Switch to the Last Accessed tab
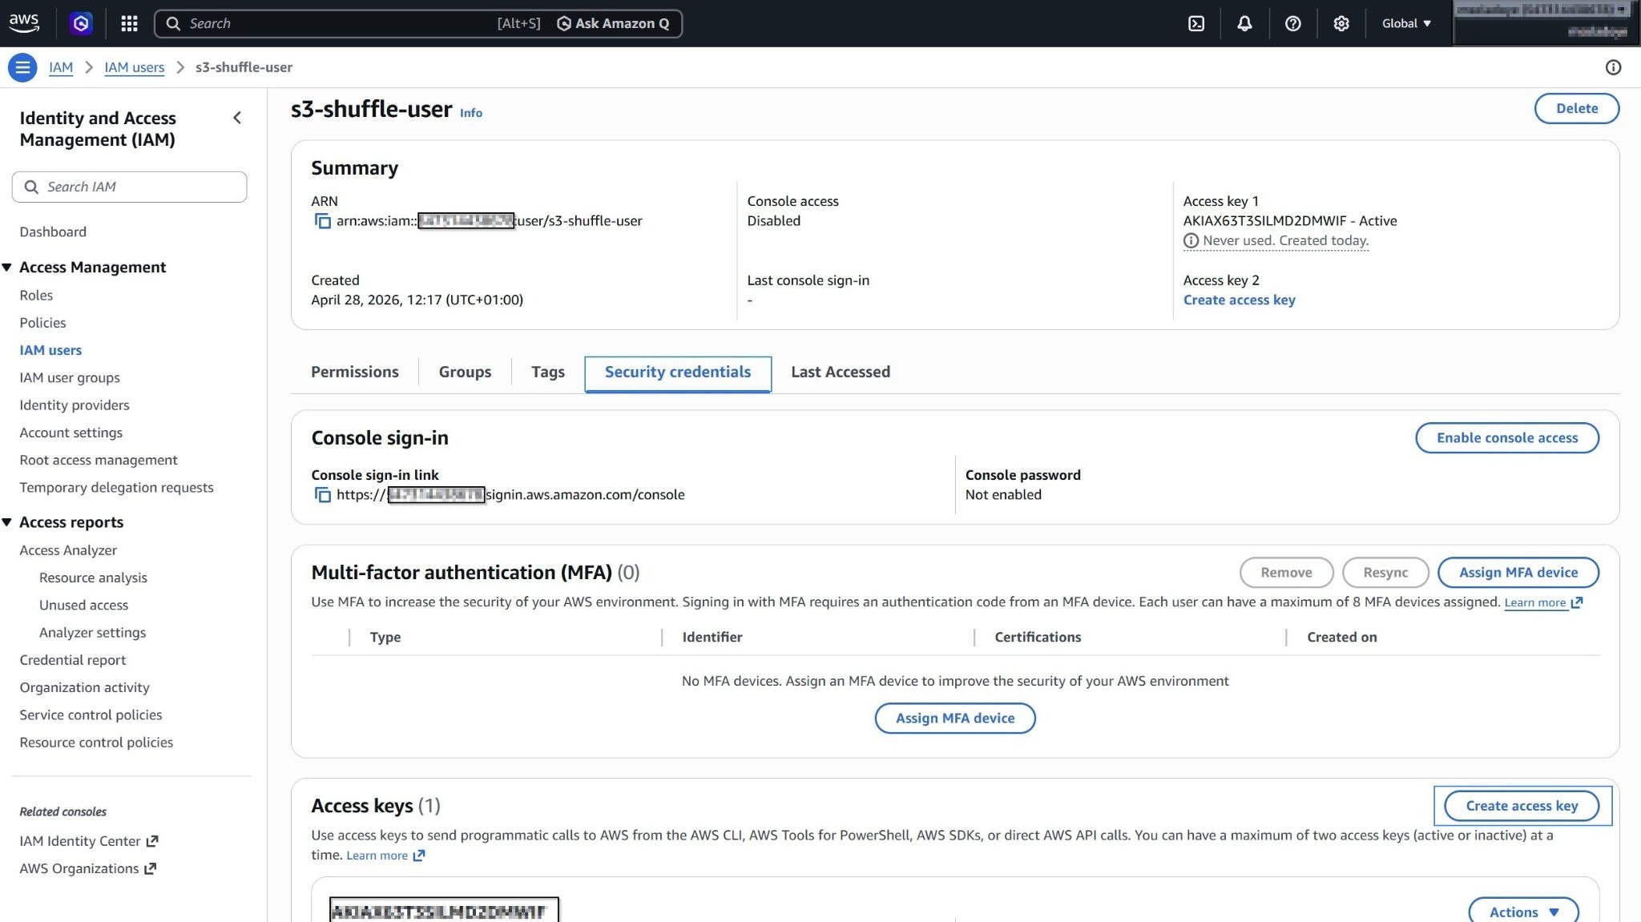Screen dimensions: 1641x922 coord(841,372)
